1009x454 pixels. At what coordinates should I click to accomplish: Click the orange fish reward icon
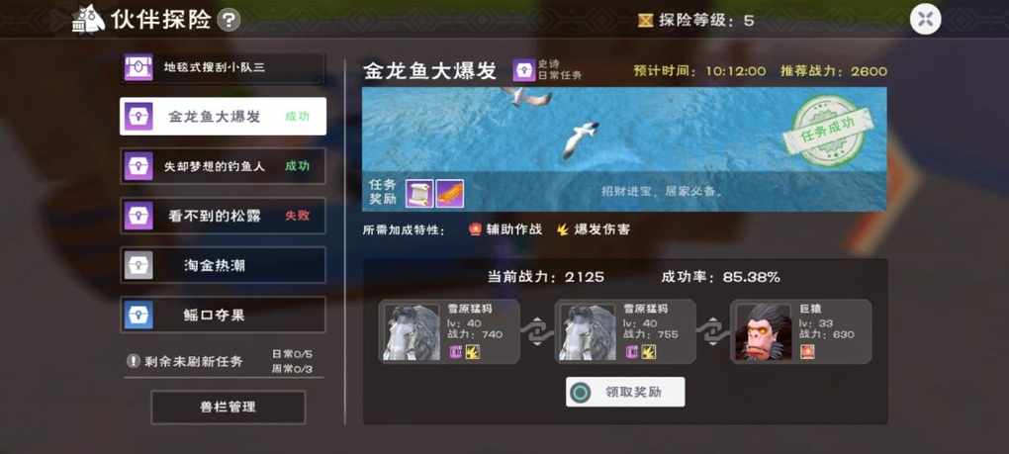pyautogui.click(x=450, y=193)
